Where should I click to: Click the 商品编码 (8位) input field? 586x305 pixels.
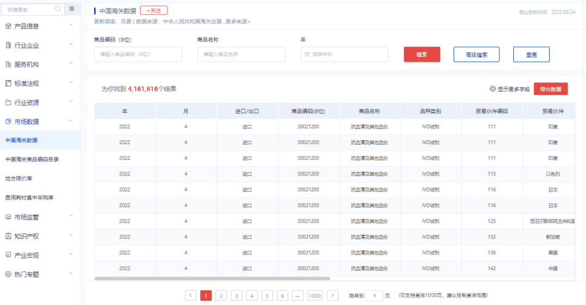138,54
